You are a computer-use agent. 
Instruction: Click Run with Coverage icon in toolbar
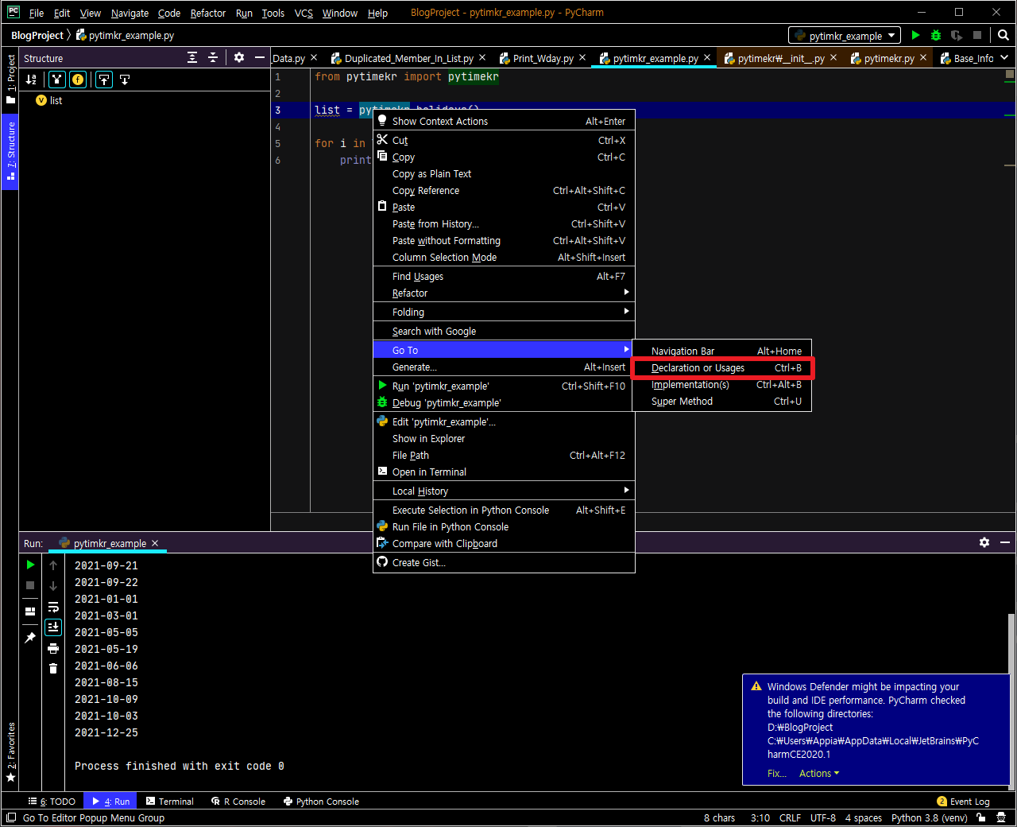click(957, 35)
